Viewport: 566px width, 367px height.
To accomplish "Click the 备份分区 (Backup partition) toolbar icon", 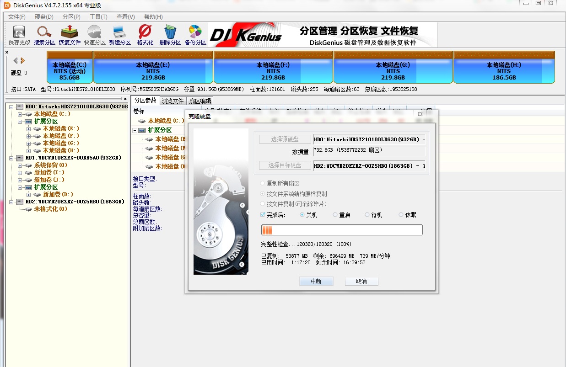I will [195, 35].
